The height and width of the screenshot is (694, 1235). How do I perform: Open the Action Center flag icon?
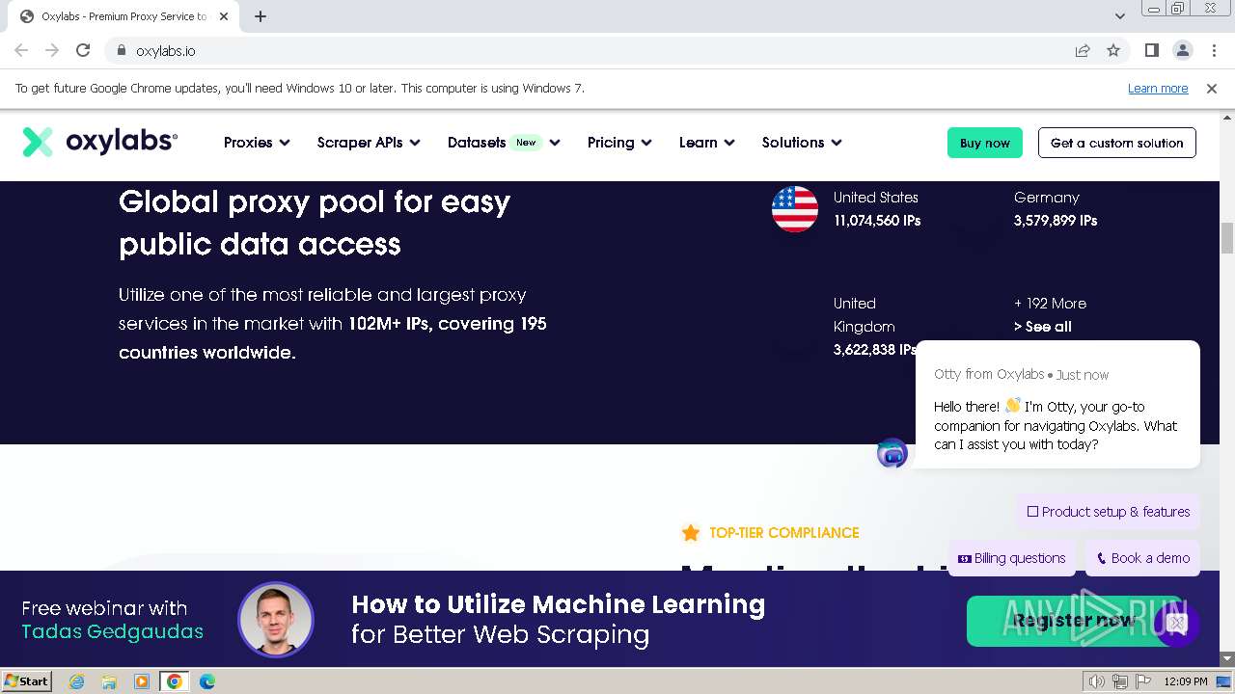(x=1143, y=681)
